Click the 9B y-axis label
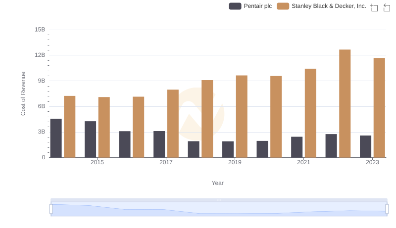Screen dimensions: 396x228 click(x=42, y=81)
